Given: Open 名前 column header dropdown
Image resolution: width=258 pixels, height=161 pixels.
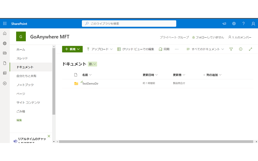Looking at the screenshot, I should pos(87,75).
